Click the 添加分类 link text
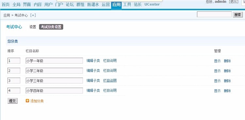This screenshot has width=245, height=120. coord(37,101)
